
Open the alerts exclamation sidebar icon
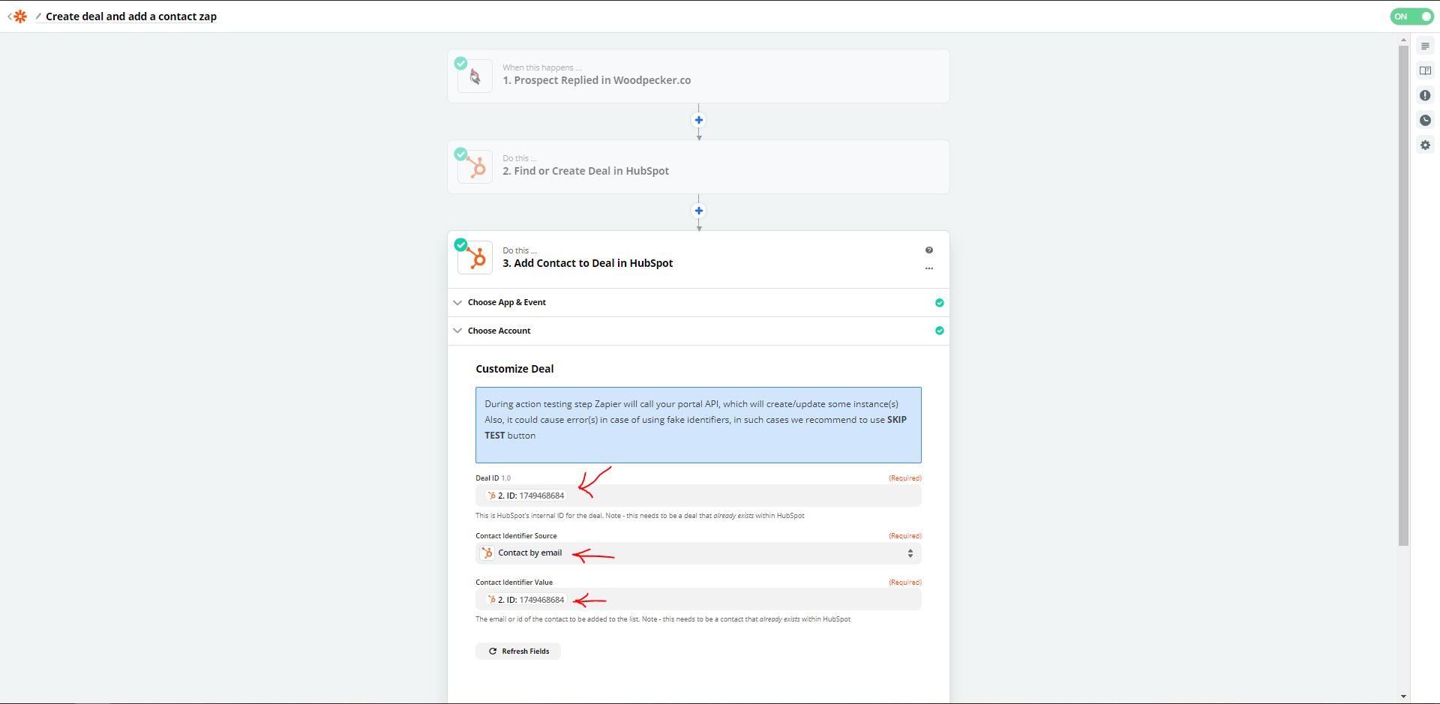tap(1425, 96)
